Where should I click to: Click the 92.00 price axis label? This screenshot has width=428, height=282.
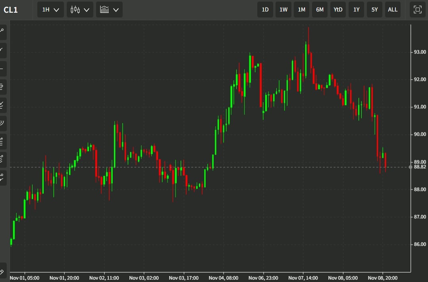[x=420, y=79]
